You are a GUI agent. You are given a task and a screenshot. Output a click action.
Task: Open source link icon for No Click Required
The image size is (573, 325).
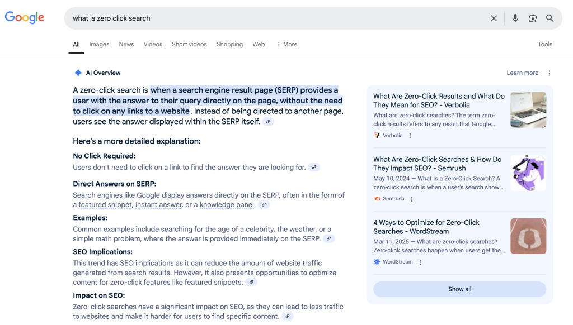(314, 167)
